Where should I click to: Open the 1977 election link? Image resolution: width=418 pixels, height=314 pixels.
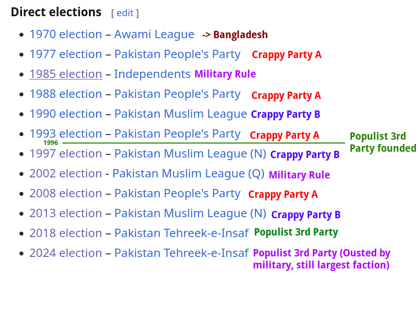pyautogui.click(x=66, y=54)
